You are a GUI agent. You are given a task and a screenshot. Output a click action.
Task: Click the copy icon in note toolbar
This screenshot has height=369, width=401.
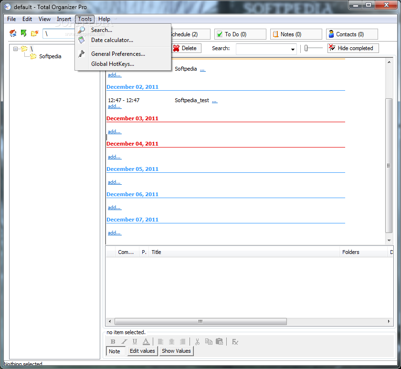point(209,342)
